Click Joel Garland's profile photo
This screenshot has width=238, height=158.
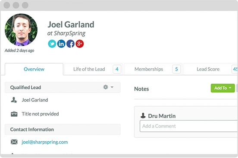[21, 30]
